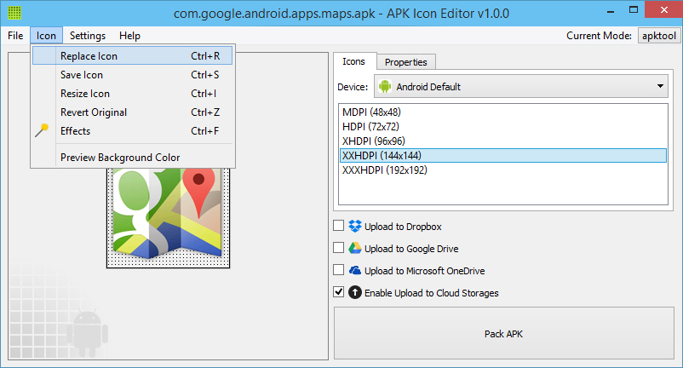Click the Microsoft OneDrive cloud icon

355,271
